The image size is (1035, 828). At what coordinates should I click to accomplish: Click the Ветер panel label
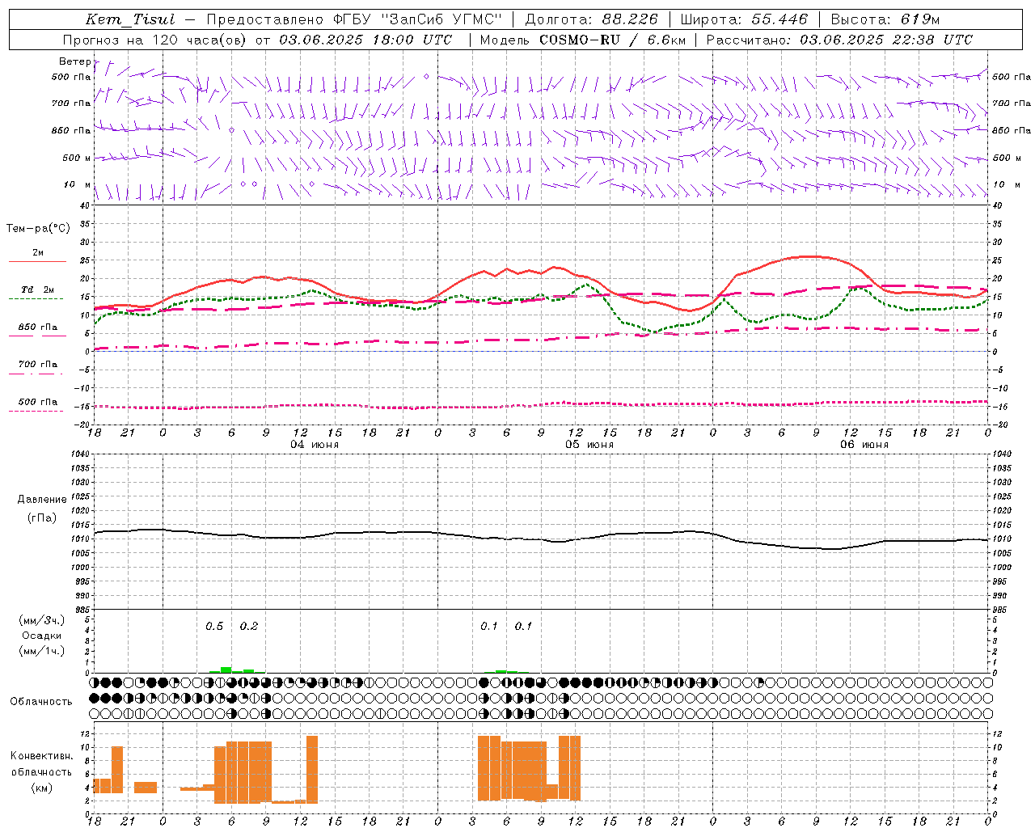coord(74,61)
